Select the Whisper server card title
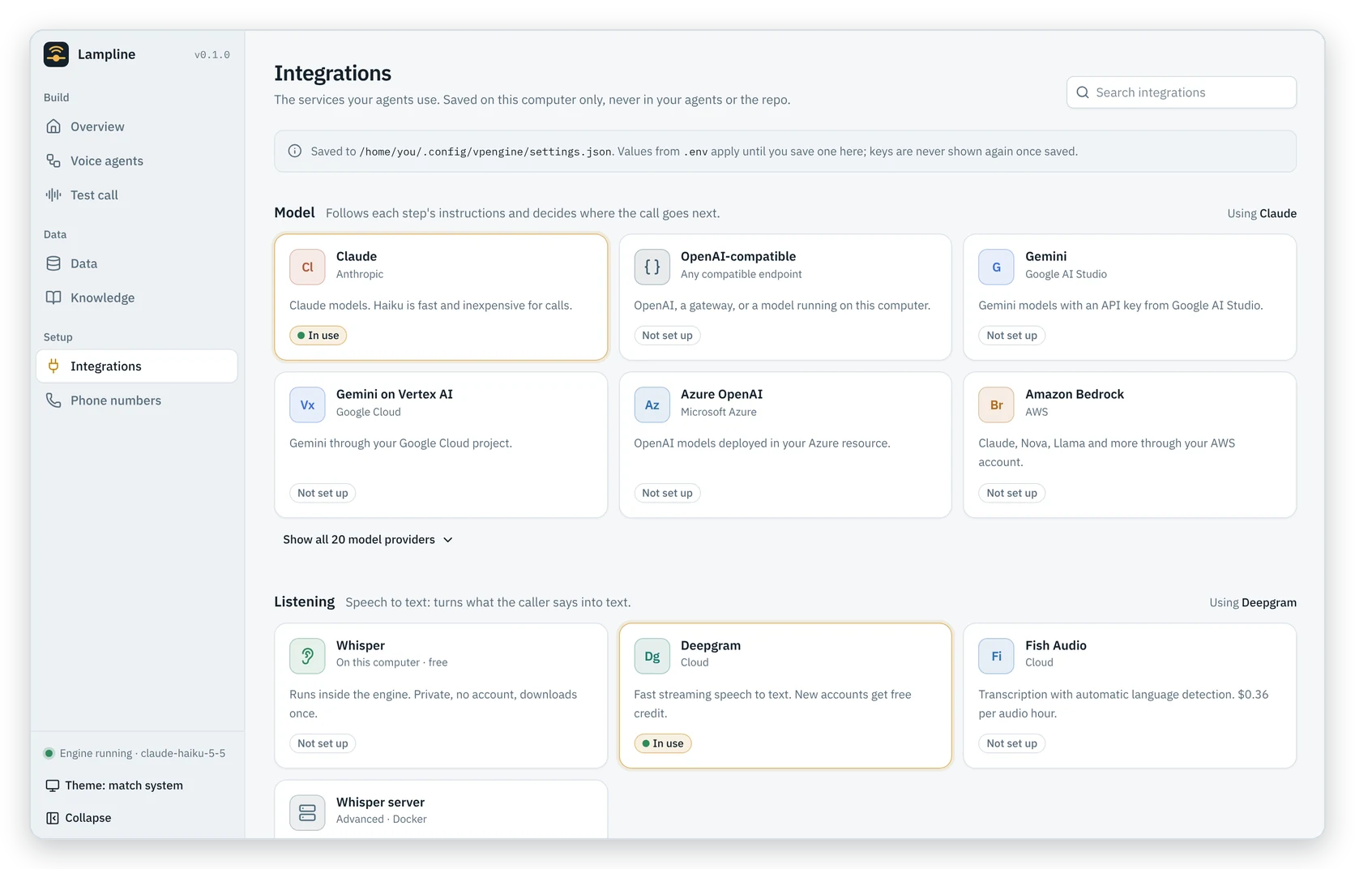The image size is (1355, 869). tap(380, 803)
